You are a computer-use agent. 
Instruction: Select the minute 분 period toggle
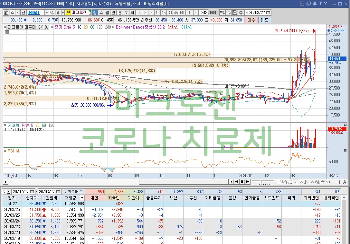(x=120, y=13)
